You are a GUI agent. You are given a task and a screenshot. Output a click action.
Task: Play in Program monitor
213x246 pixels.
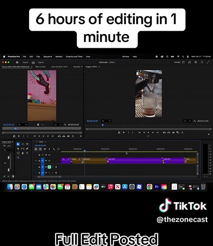tap(148, 132)
